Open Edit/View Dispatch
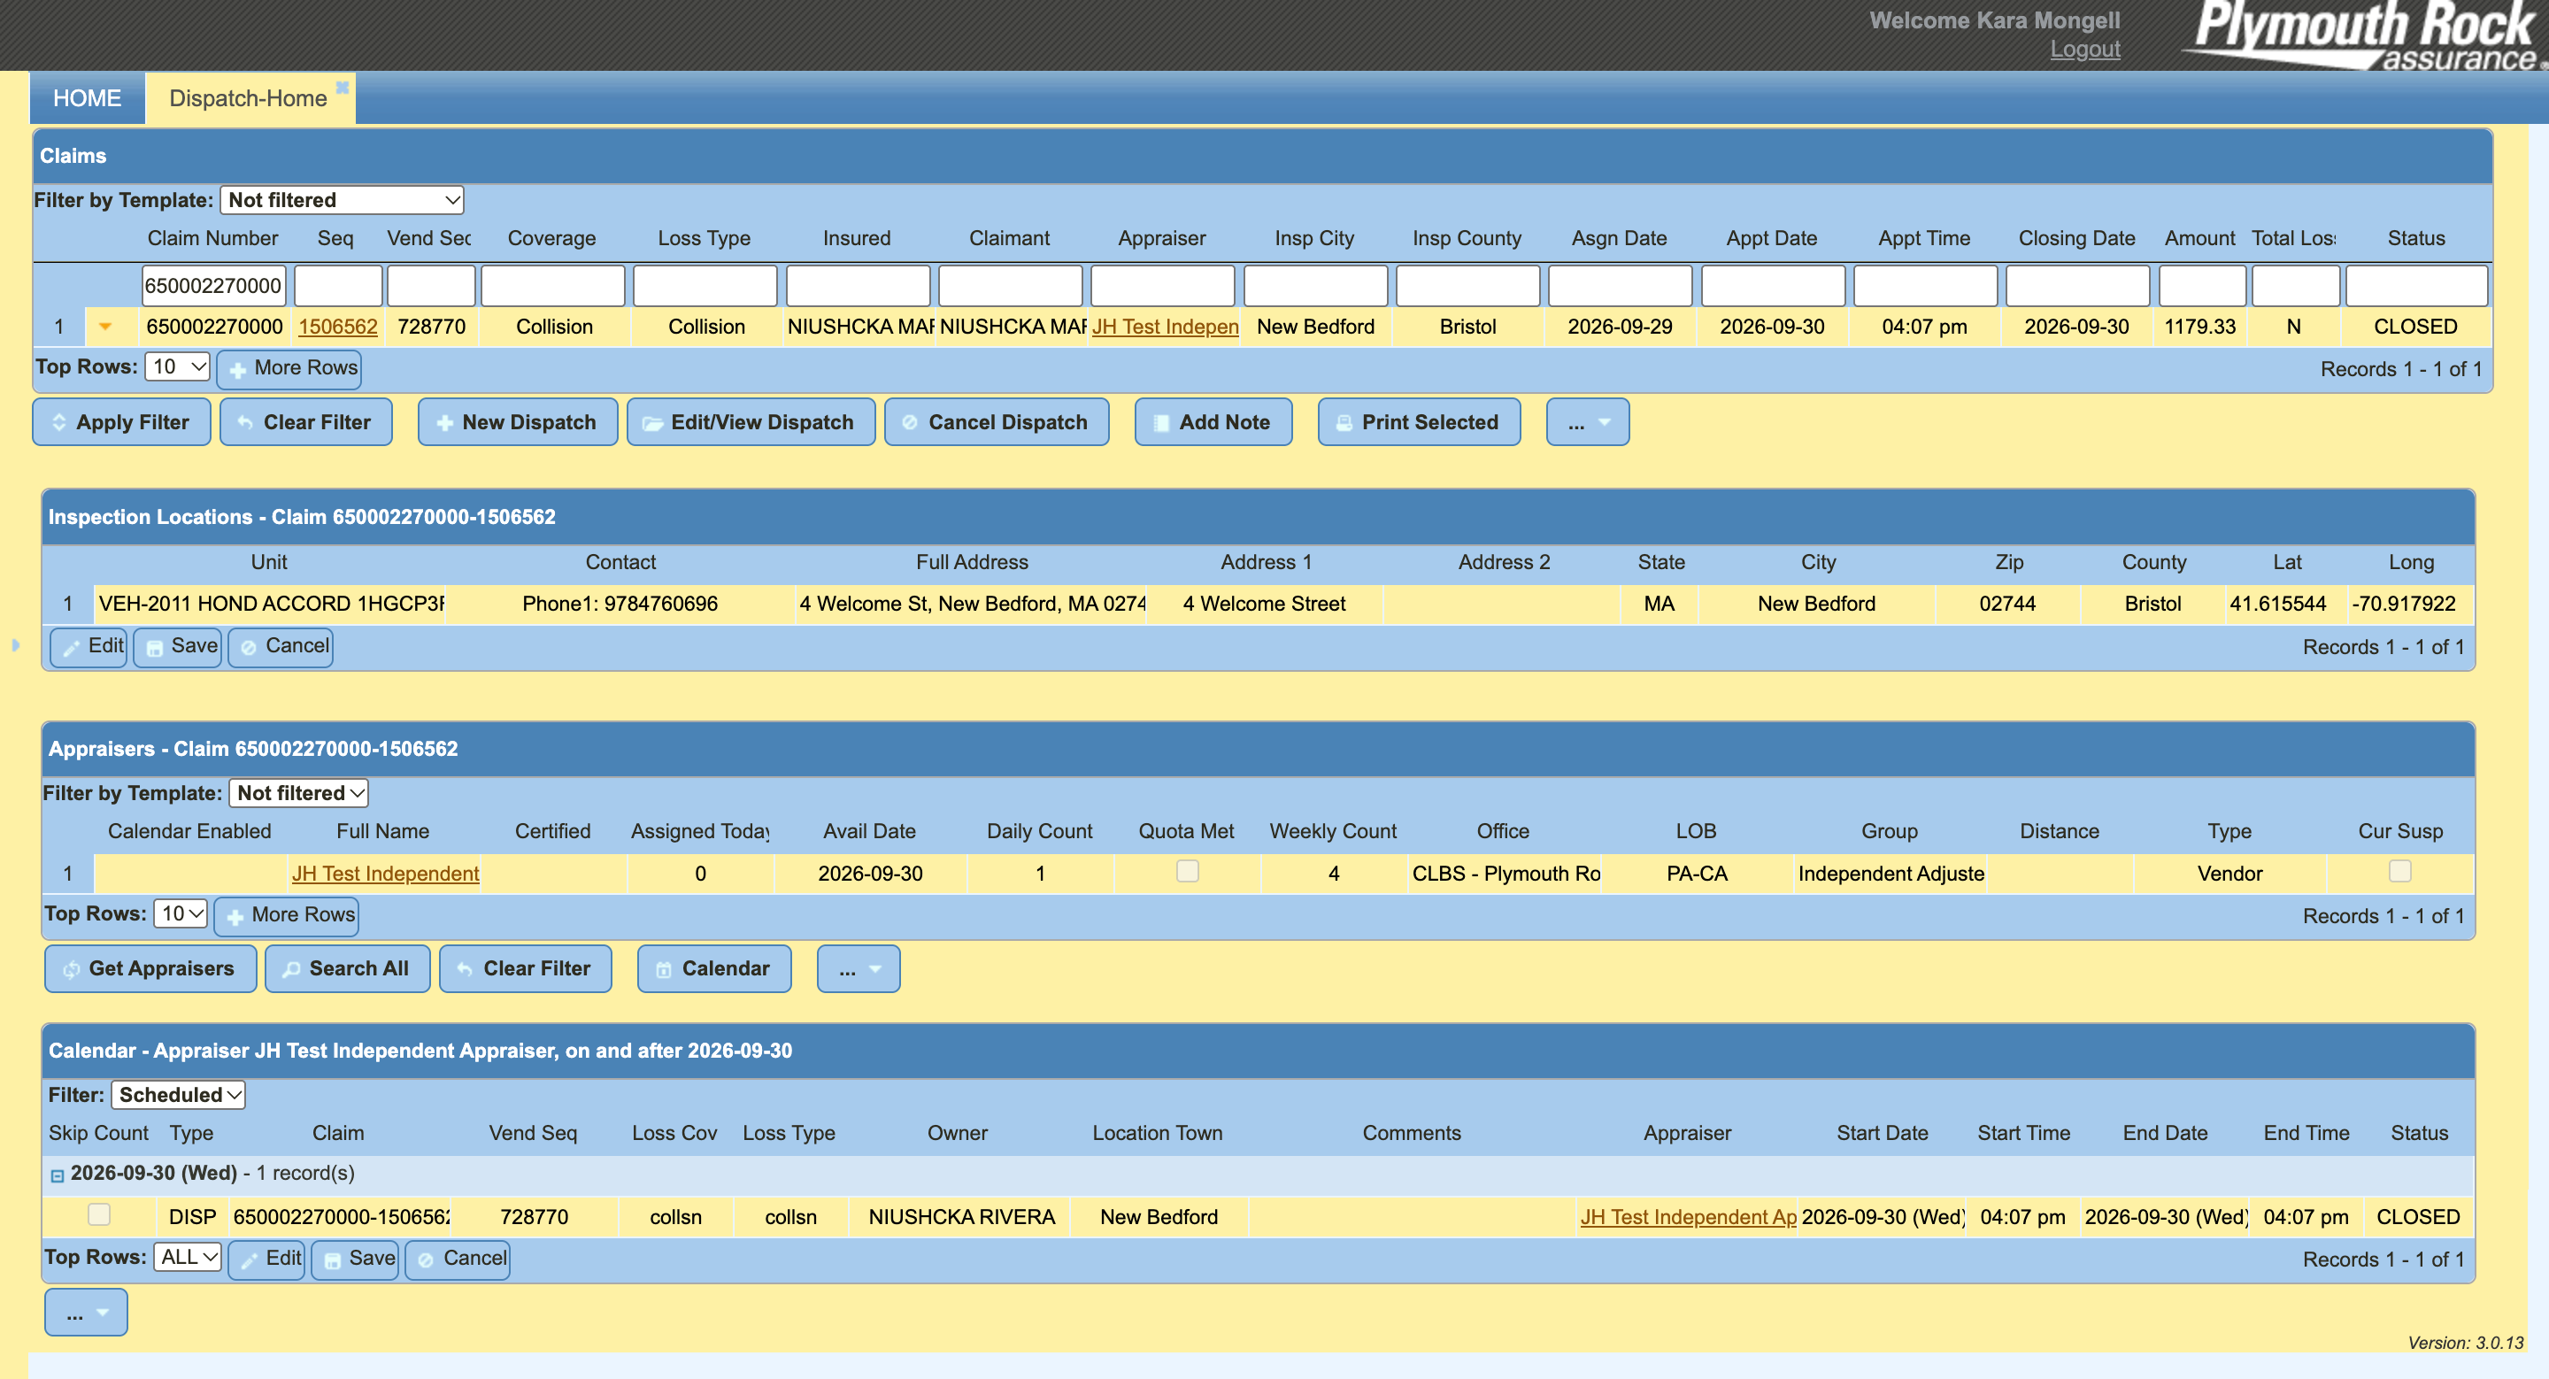Screen dimensions: 2549x1379 point(751,422)
